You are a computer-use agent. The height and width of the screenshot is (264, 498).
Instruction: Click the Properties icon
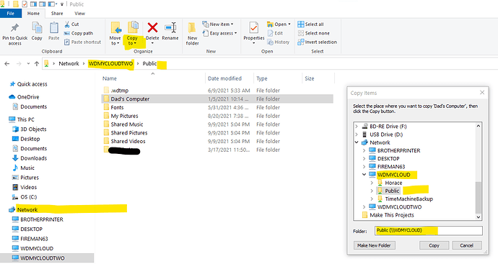(254, 28)
